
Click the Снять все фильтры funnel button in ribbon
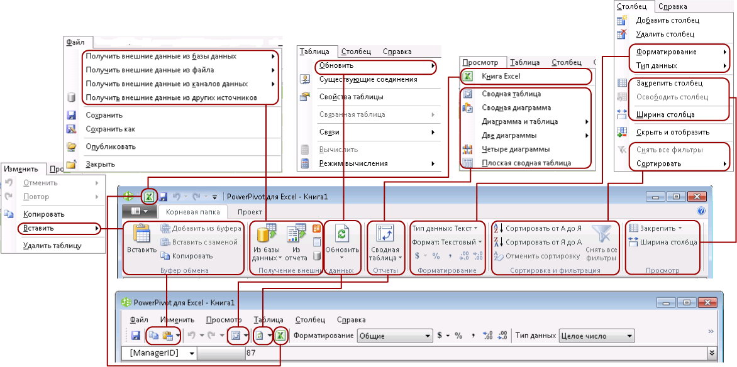601,243
